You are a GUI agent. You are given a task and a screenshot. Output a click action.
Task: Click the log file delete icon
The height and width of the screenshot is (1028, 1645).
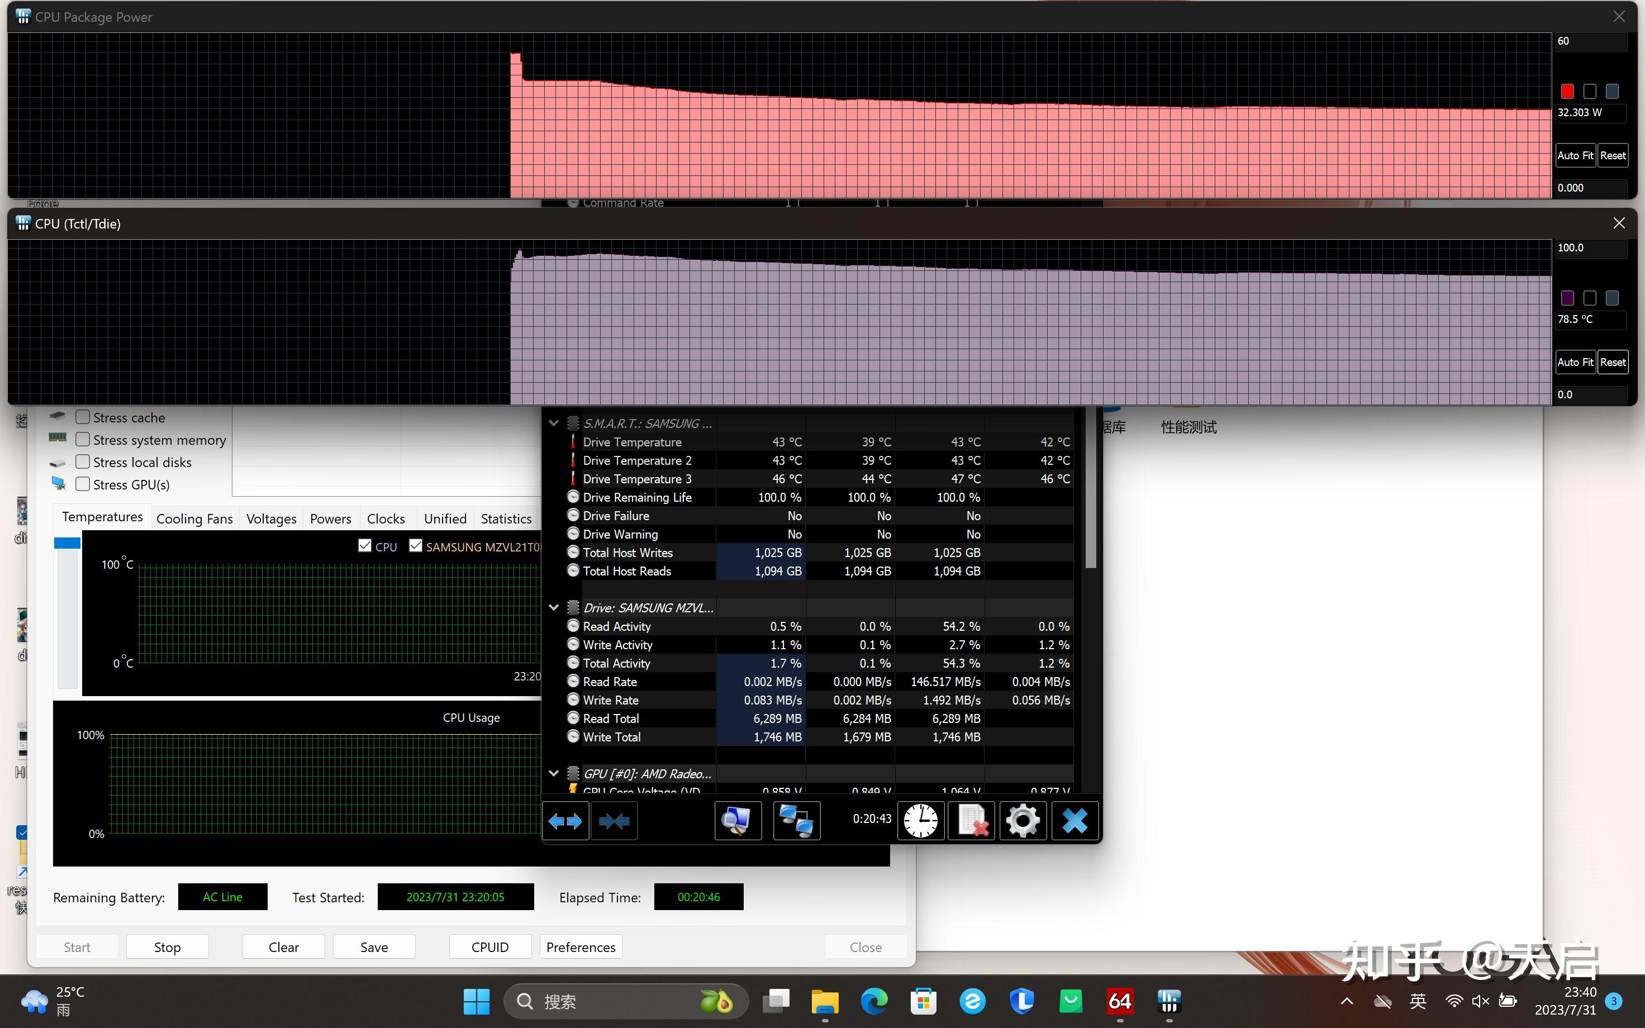pyautogui.click(x=971, y=821)
